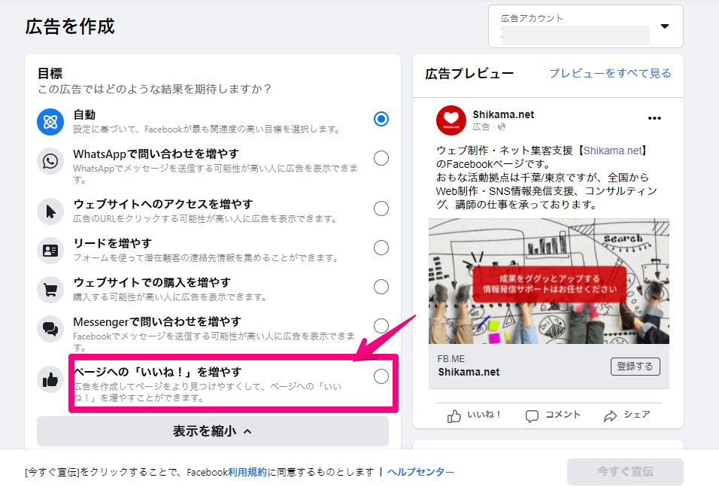Screen dimensions: 719x487
Task: Click the contact card icon for leads
Action: pyautogui.click(x=50, y=251)
